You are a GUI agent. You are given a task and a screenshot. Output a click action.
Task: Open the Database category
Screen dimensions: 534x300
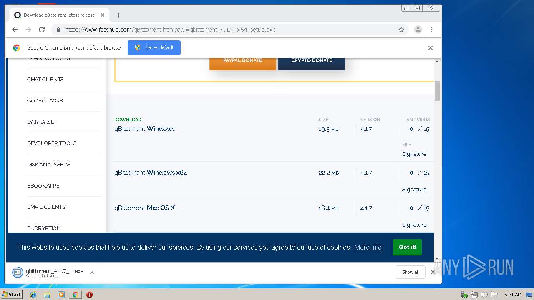click(x=40, y=122)
